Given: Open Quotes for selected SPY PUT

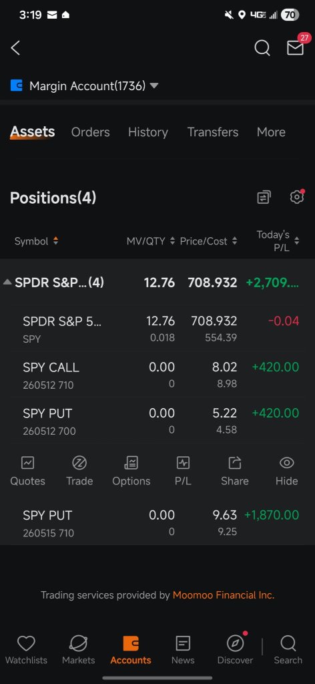Looking at the screenshot, I should (x=27, y=472).
